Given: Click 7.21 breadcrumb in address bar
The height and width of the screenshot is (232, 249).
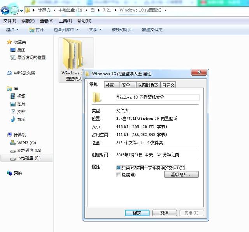Looking at the screenshot, I should point(107,10).
